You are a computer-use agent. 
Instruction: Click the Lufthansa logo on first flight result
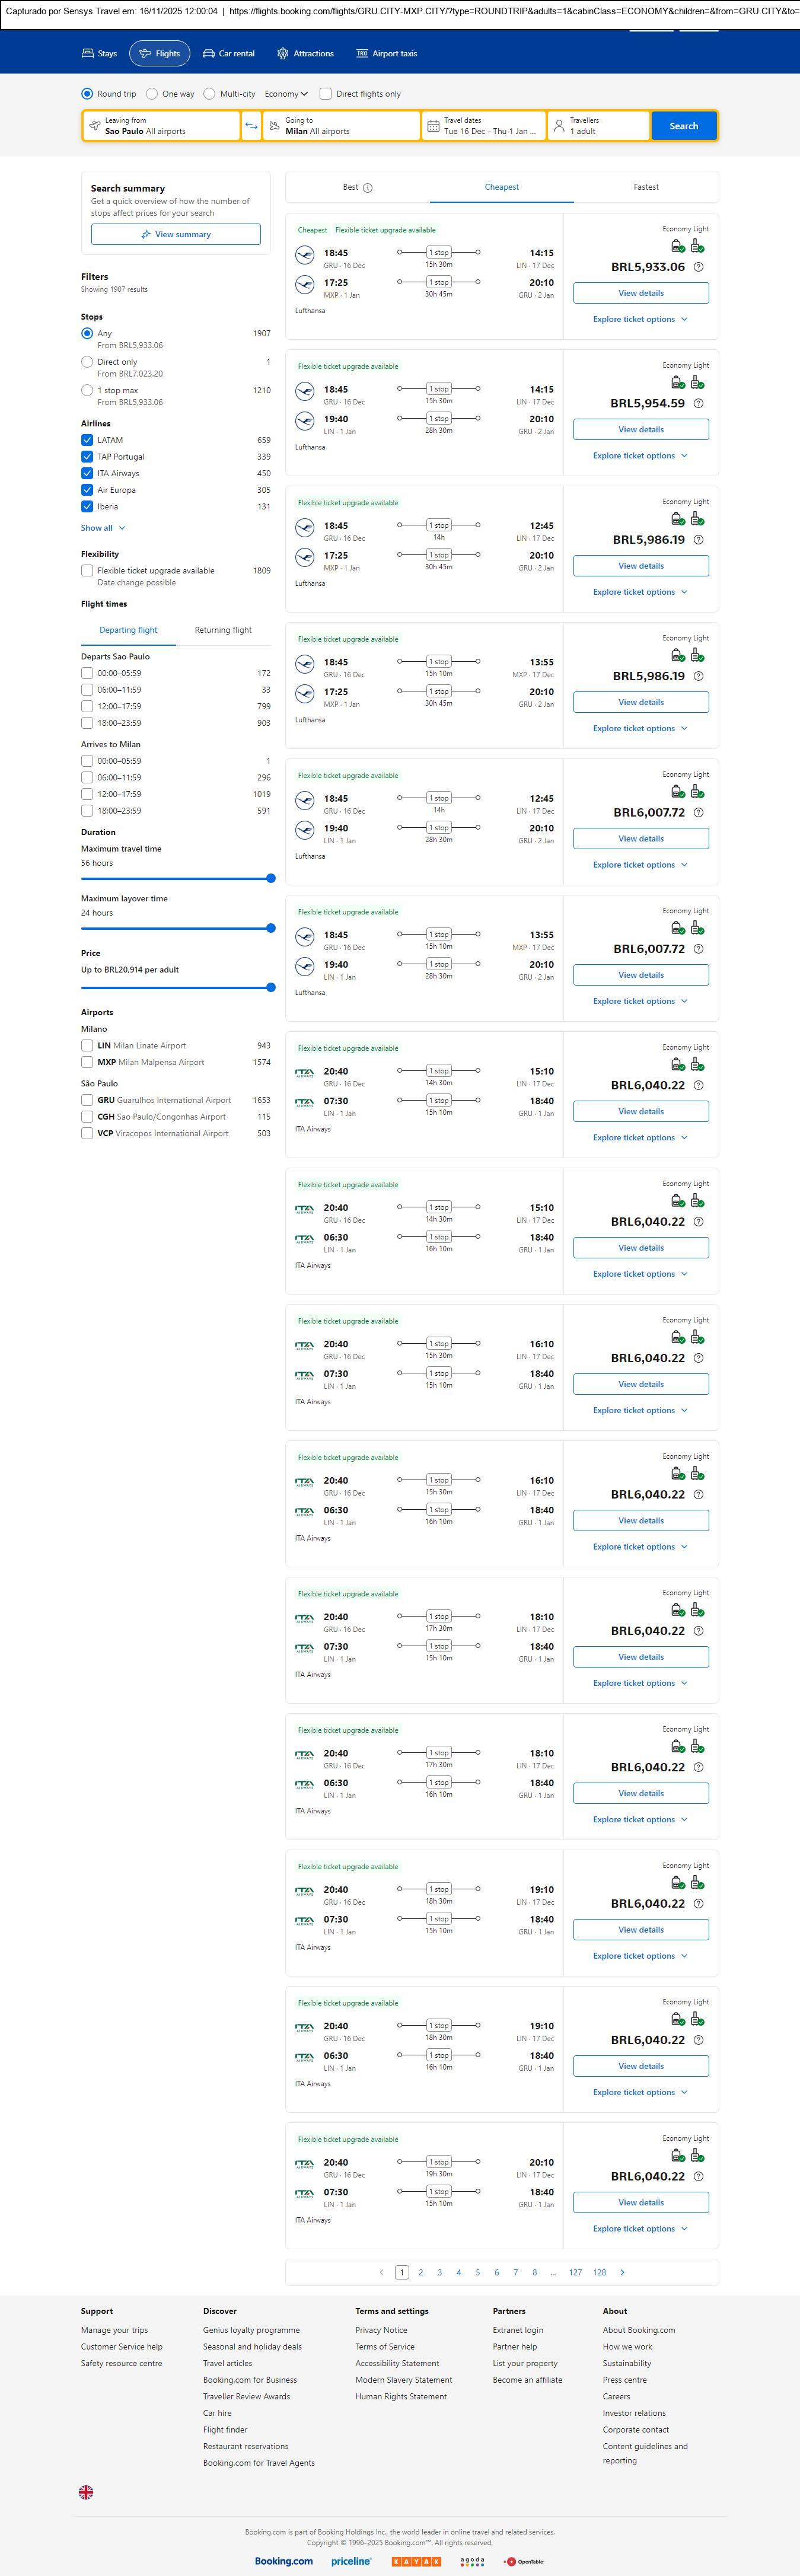point(304,256)
